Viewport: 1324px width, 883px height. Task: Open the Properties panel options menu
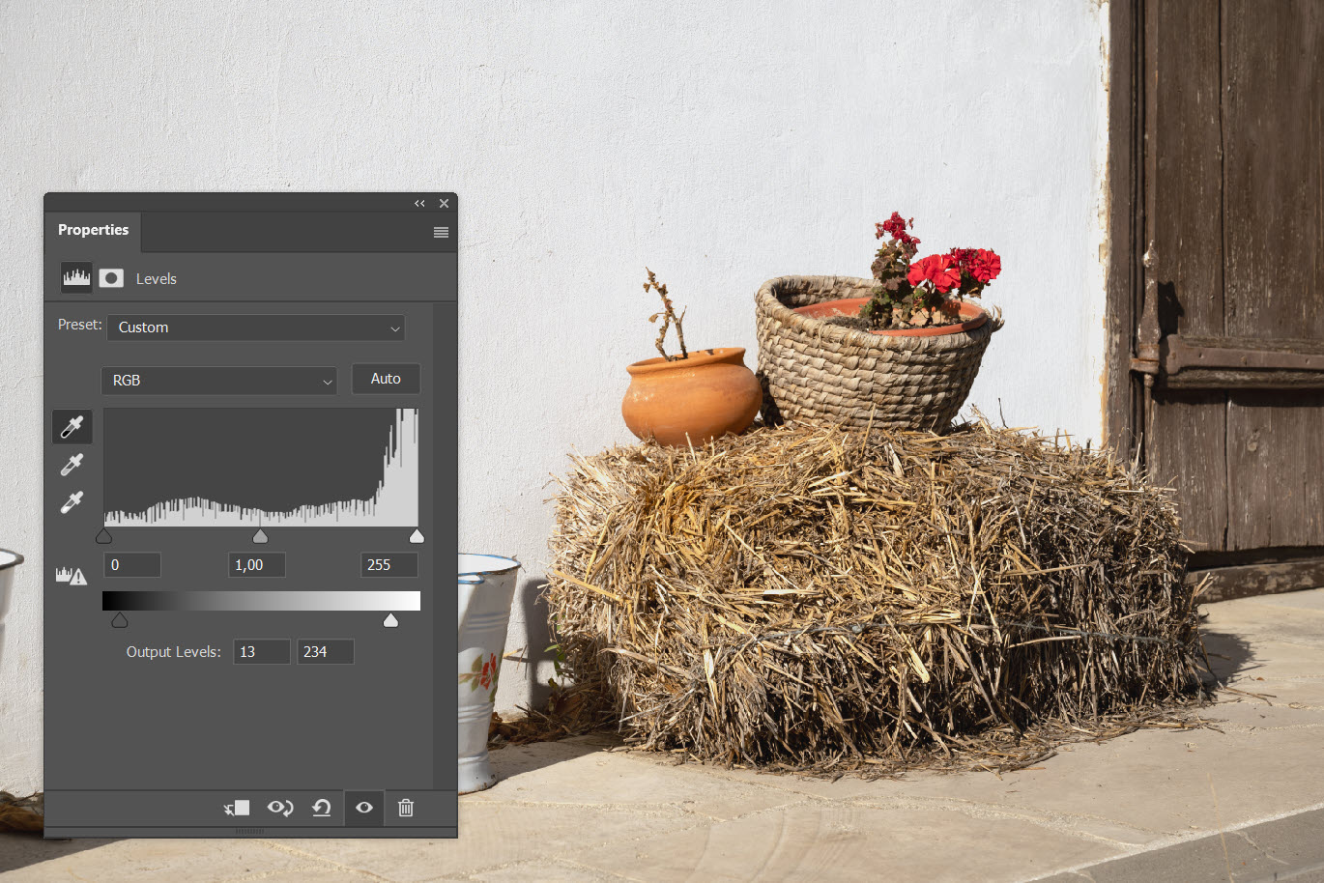point(441,232)
